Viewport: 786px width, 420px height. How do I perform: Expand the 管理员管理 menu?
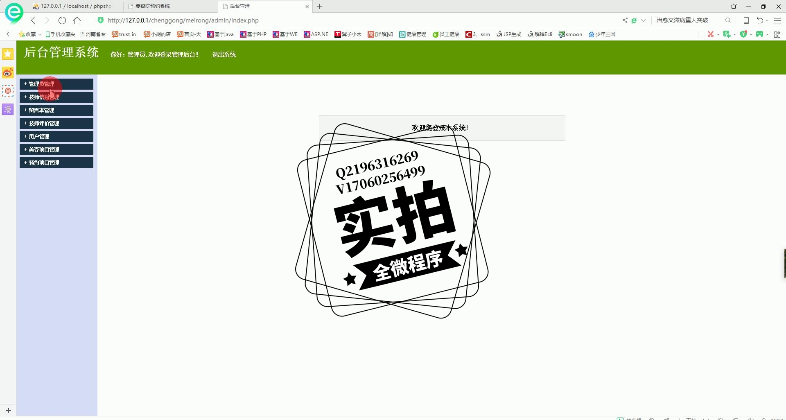click(56, 84)
